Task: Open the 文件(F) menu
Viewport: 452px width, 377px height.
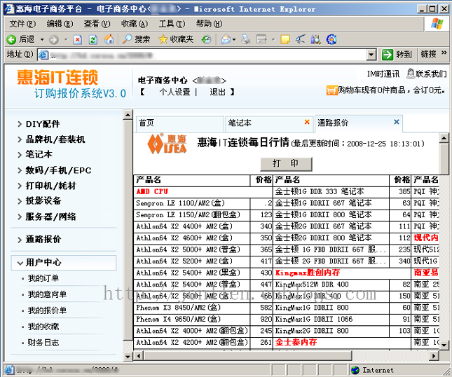Action: pos(22,24)
